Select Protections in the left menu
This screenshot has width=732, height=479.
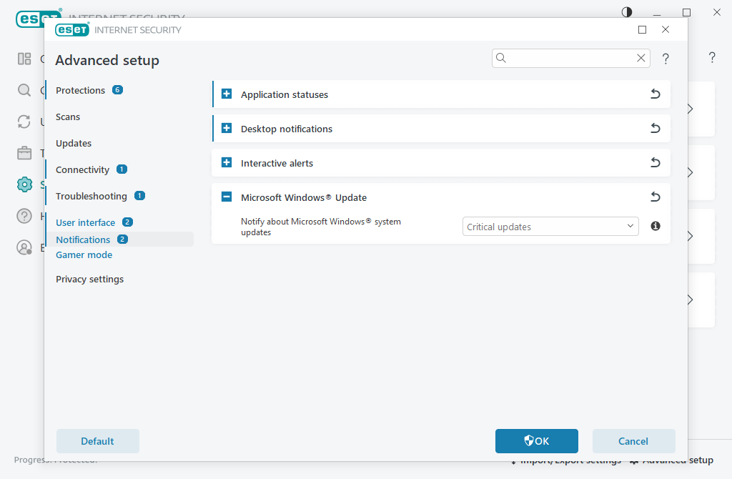(x=80, y=90)
